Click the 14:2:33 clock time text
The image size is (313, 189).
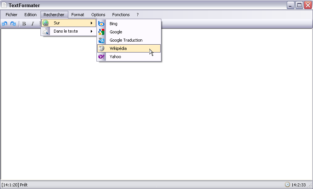pos(298,185)
